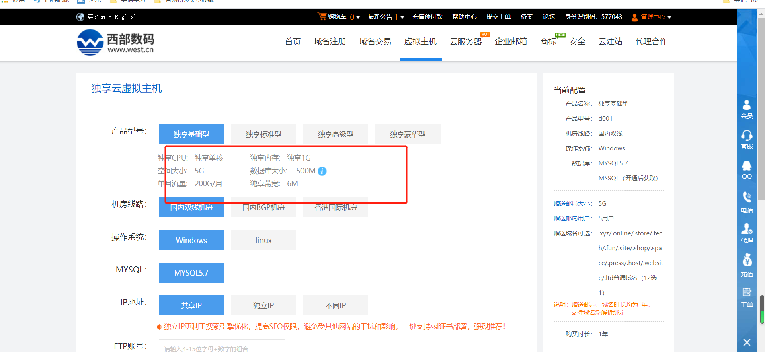Expand the 管理中心 dropdown arrow
Image resolution: width=765 pixels, height=352 pixels.
(669, 17)
